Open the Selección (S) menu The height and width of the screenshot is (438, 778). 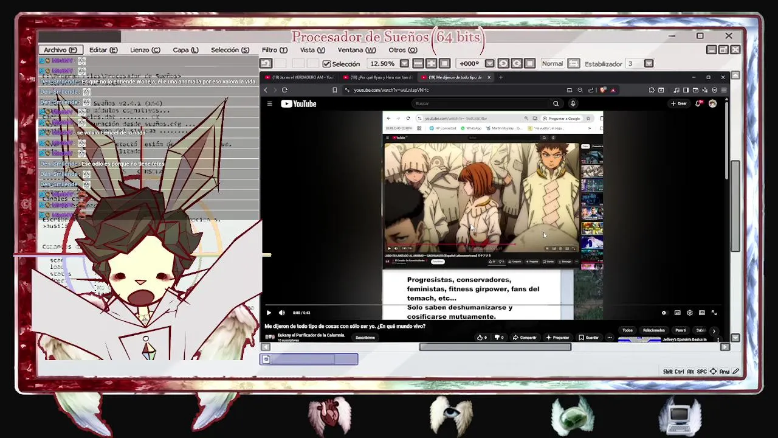(230, 50)
